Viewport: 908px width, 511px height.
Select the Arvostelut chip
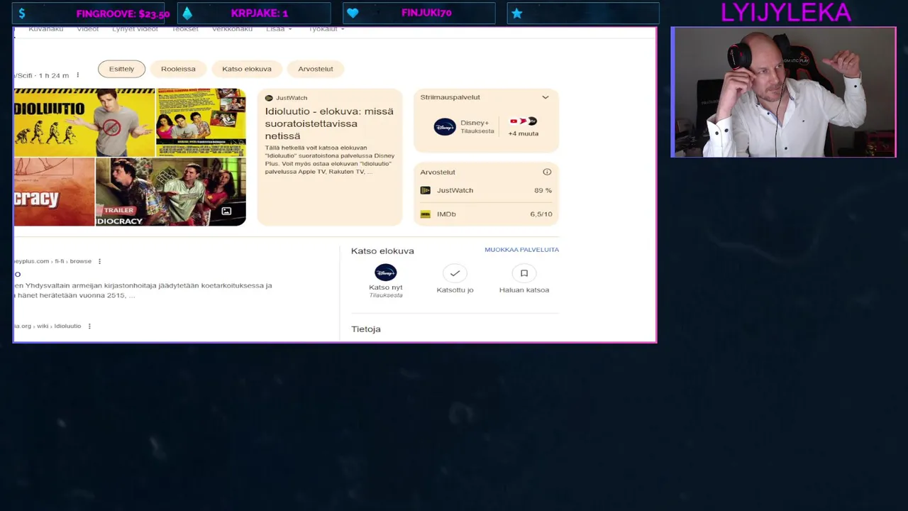[316, 69]
